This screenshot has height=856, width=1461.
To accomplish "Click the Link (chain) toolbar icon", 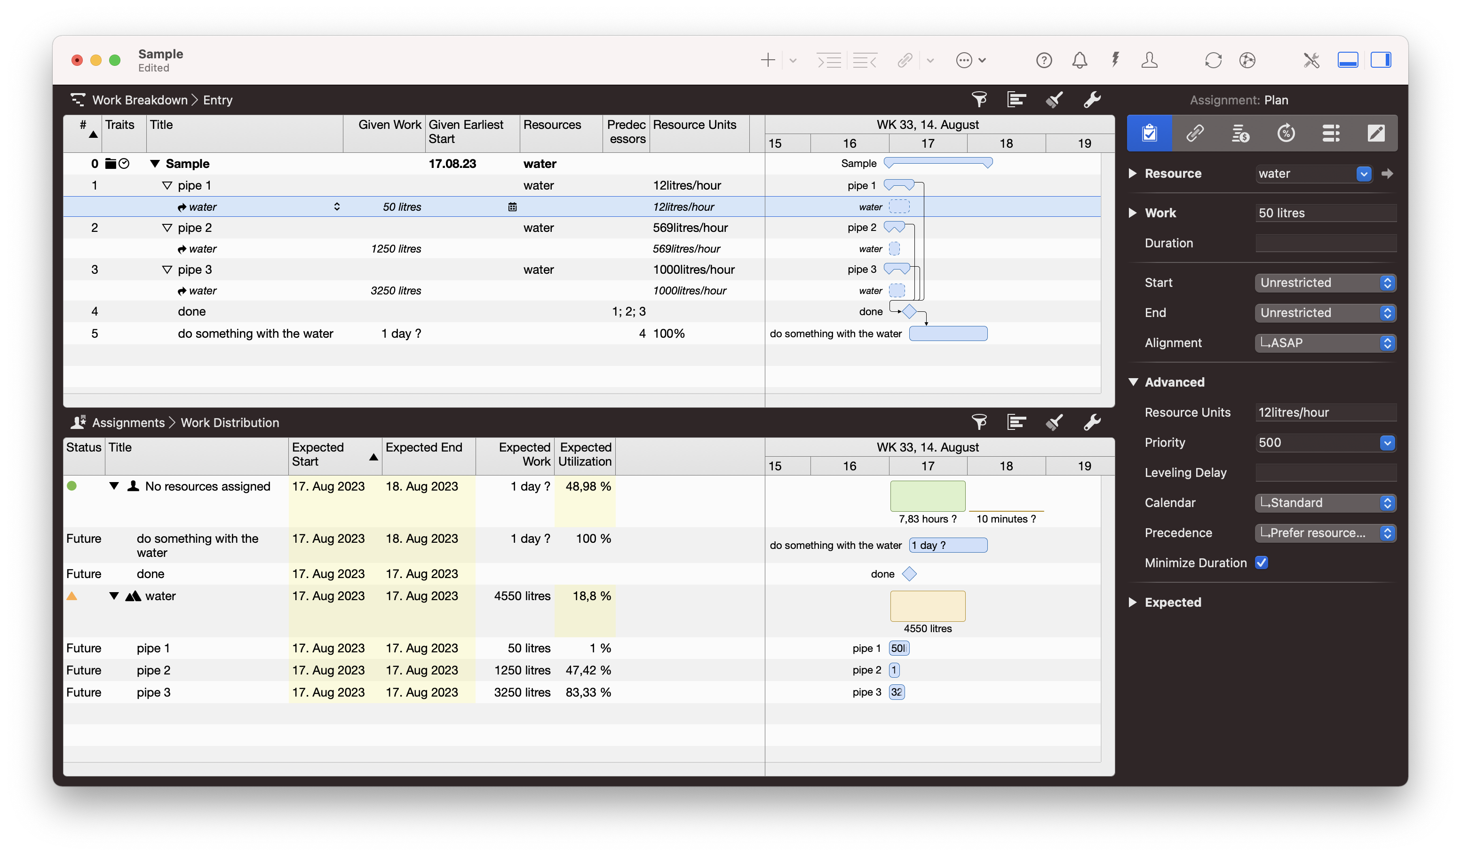I will point(905,60).
